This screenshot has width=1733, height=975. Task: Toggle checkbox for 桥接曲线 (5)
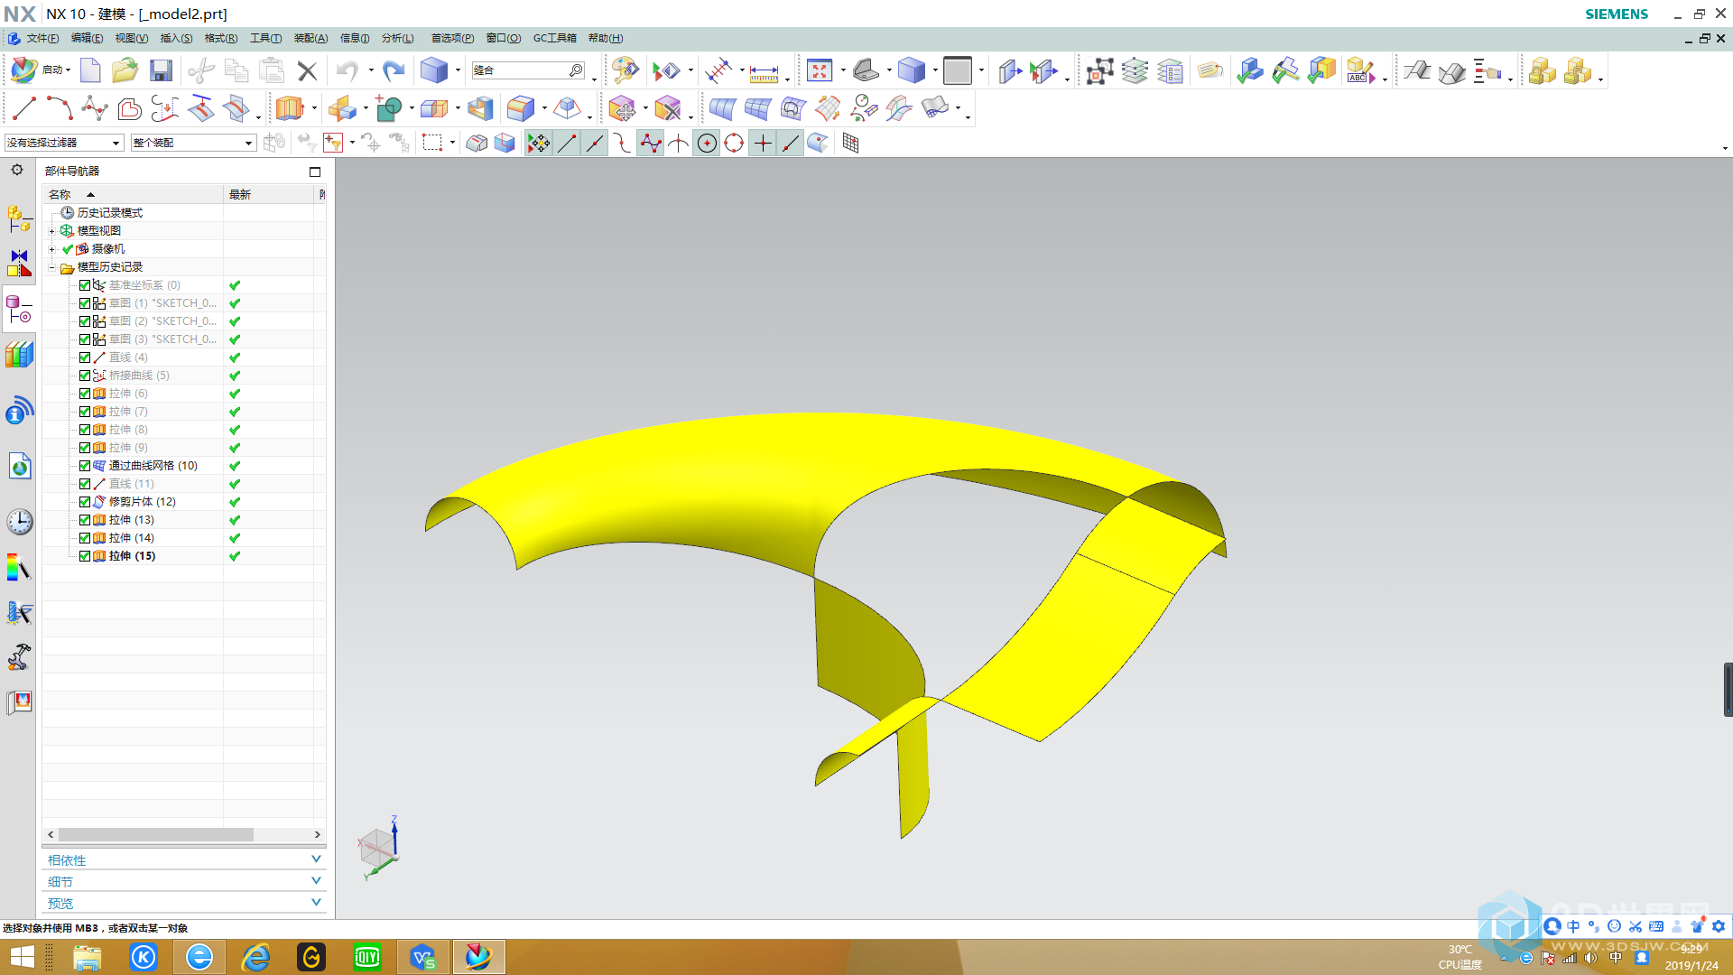coord(85,376)
